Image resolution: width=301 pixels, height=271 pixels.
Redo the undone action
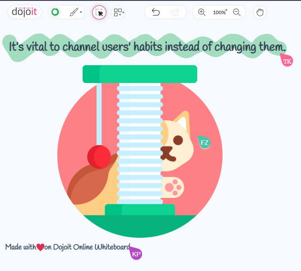175,12
